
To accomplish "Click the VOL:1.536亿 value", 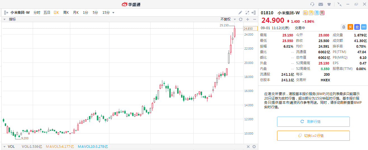I will point(32,147).
